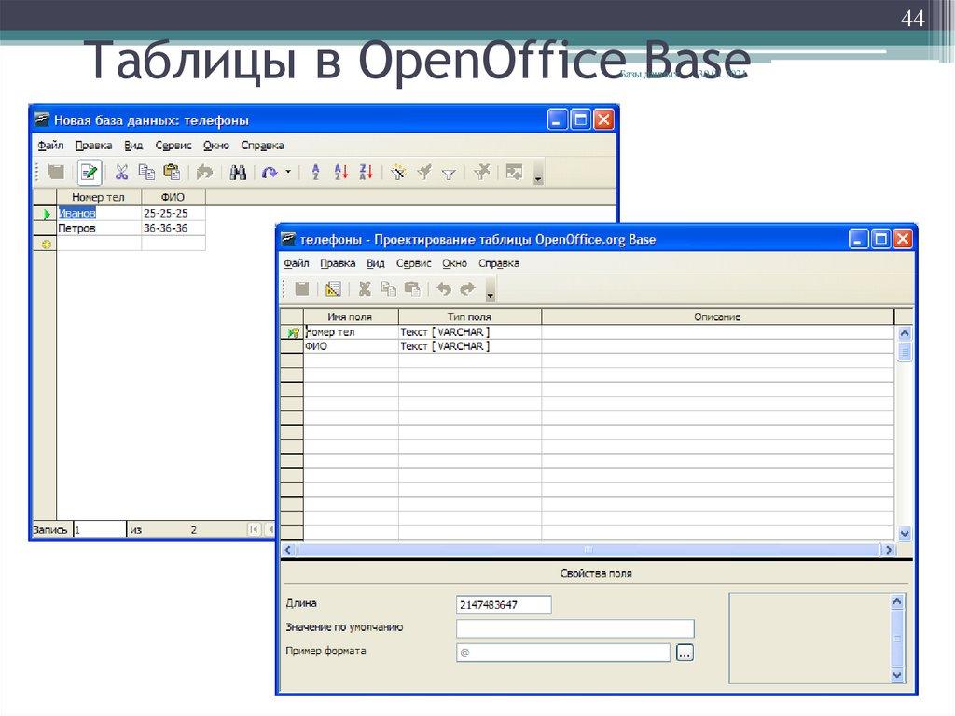This screenshot has height=716, width=955.
Task: Select the Cut tool on the data toolbar
Action: (x=120, y=173)
